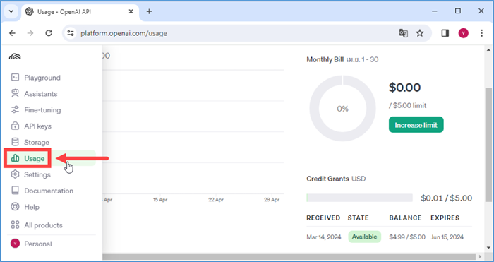Click the Increase limit button
Image resolution: width=494 pixels, height=262 pixels.
[x=416, y=125]
